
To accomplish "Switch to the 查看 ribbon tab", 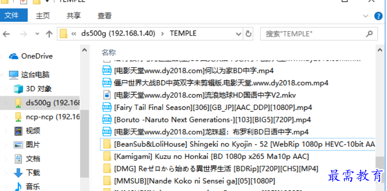I will [x=104, y=16].
